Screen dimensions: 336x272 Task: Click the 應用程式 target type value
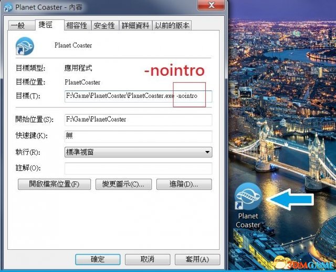78,68
